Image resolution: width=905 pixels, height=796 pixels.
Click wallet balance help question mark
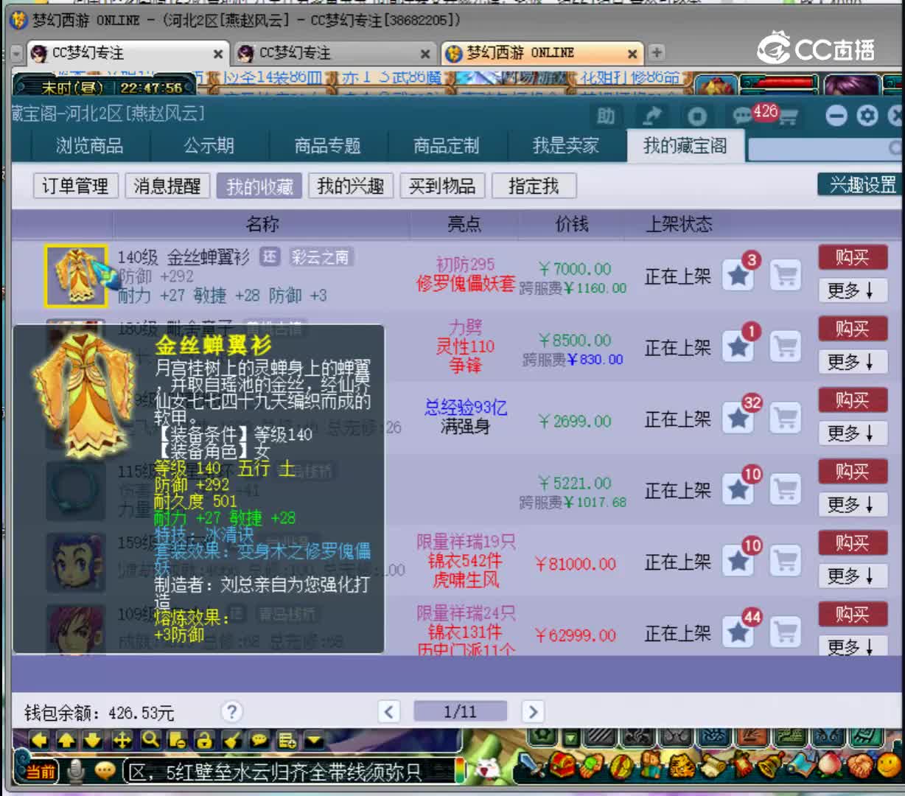[x=231, y=711]
